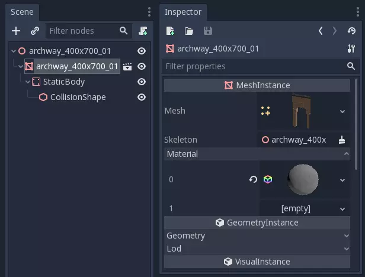Toggle visibility of root archway_400x700_01 node
Image resolution: width=365 pixels, height=277 pixels.
(142, 51)
